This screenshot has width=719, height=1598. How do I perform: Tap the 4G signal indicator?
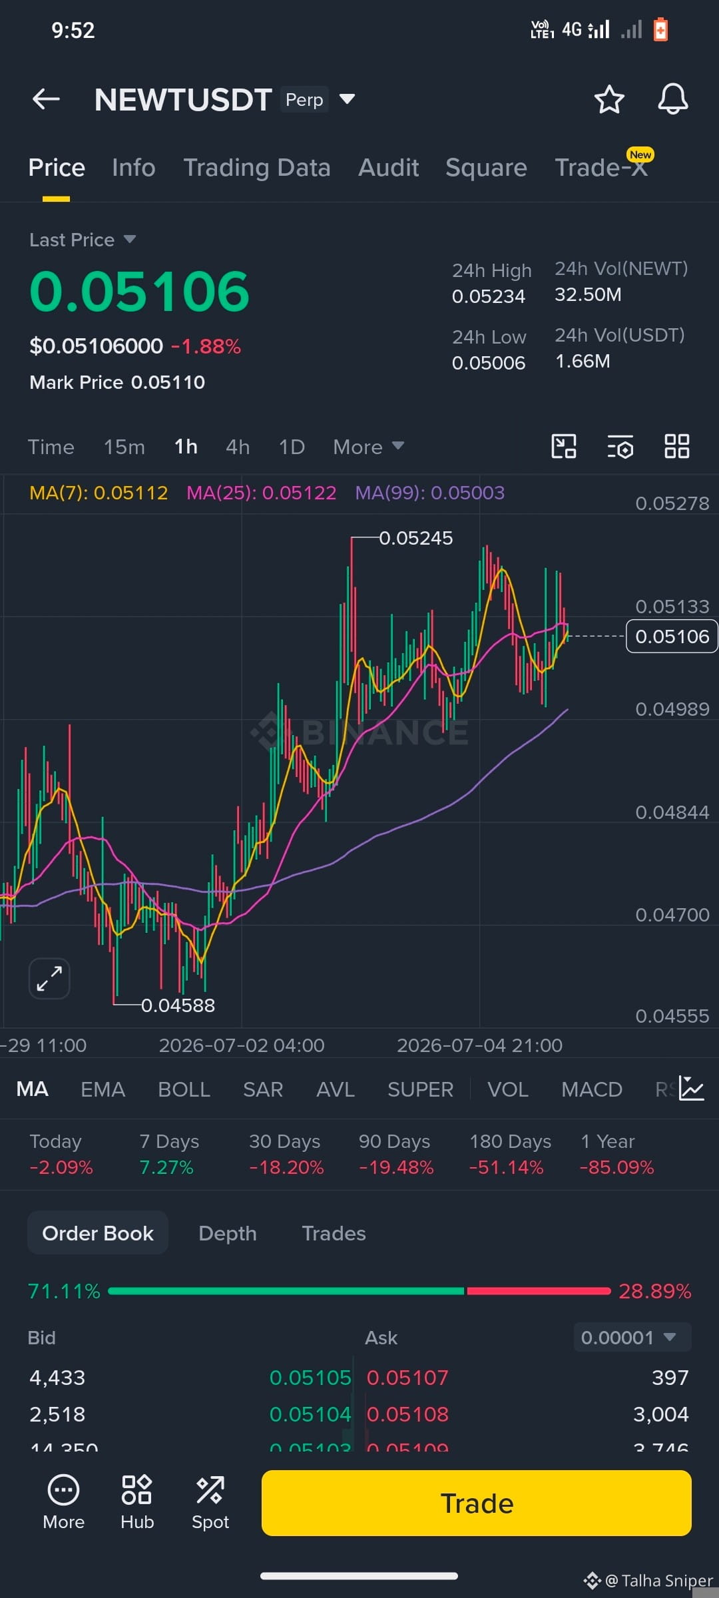pyautogui.click(x=586, y=29)
